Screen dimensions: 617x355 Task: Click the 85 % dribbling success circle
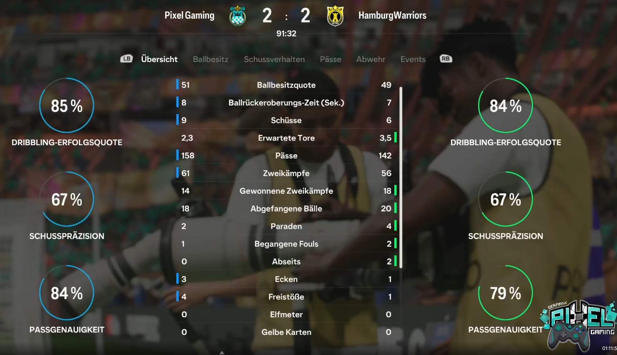(x=67, y=105)
